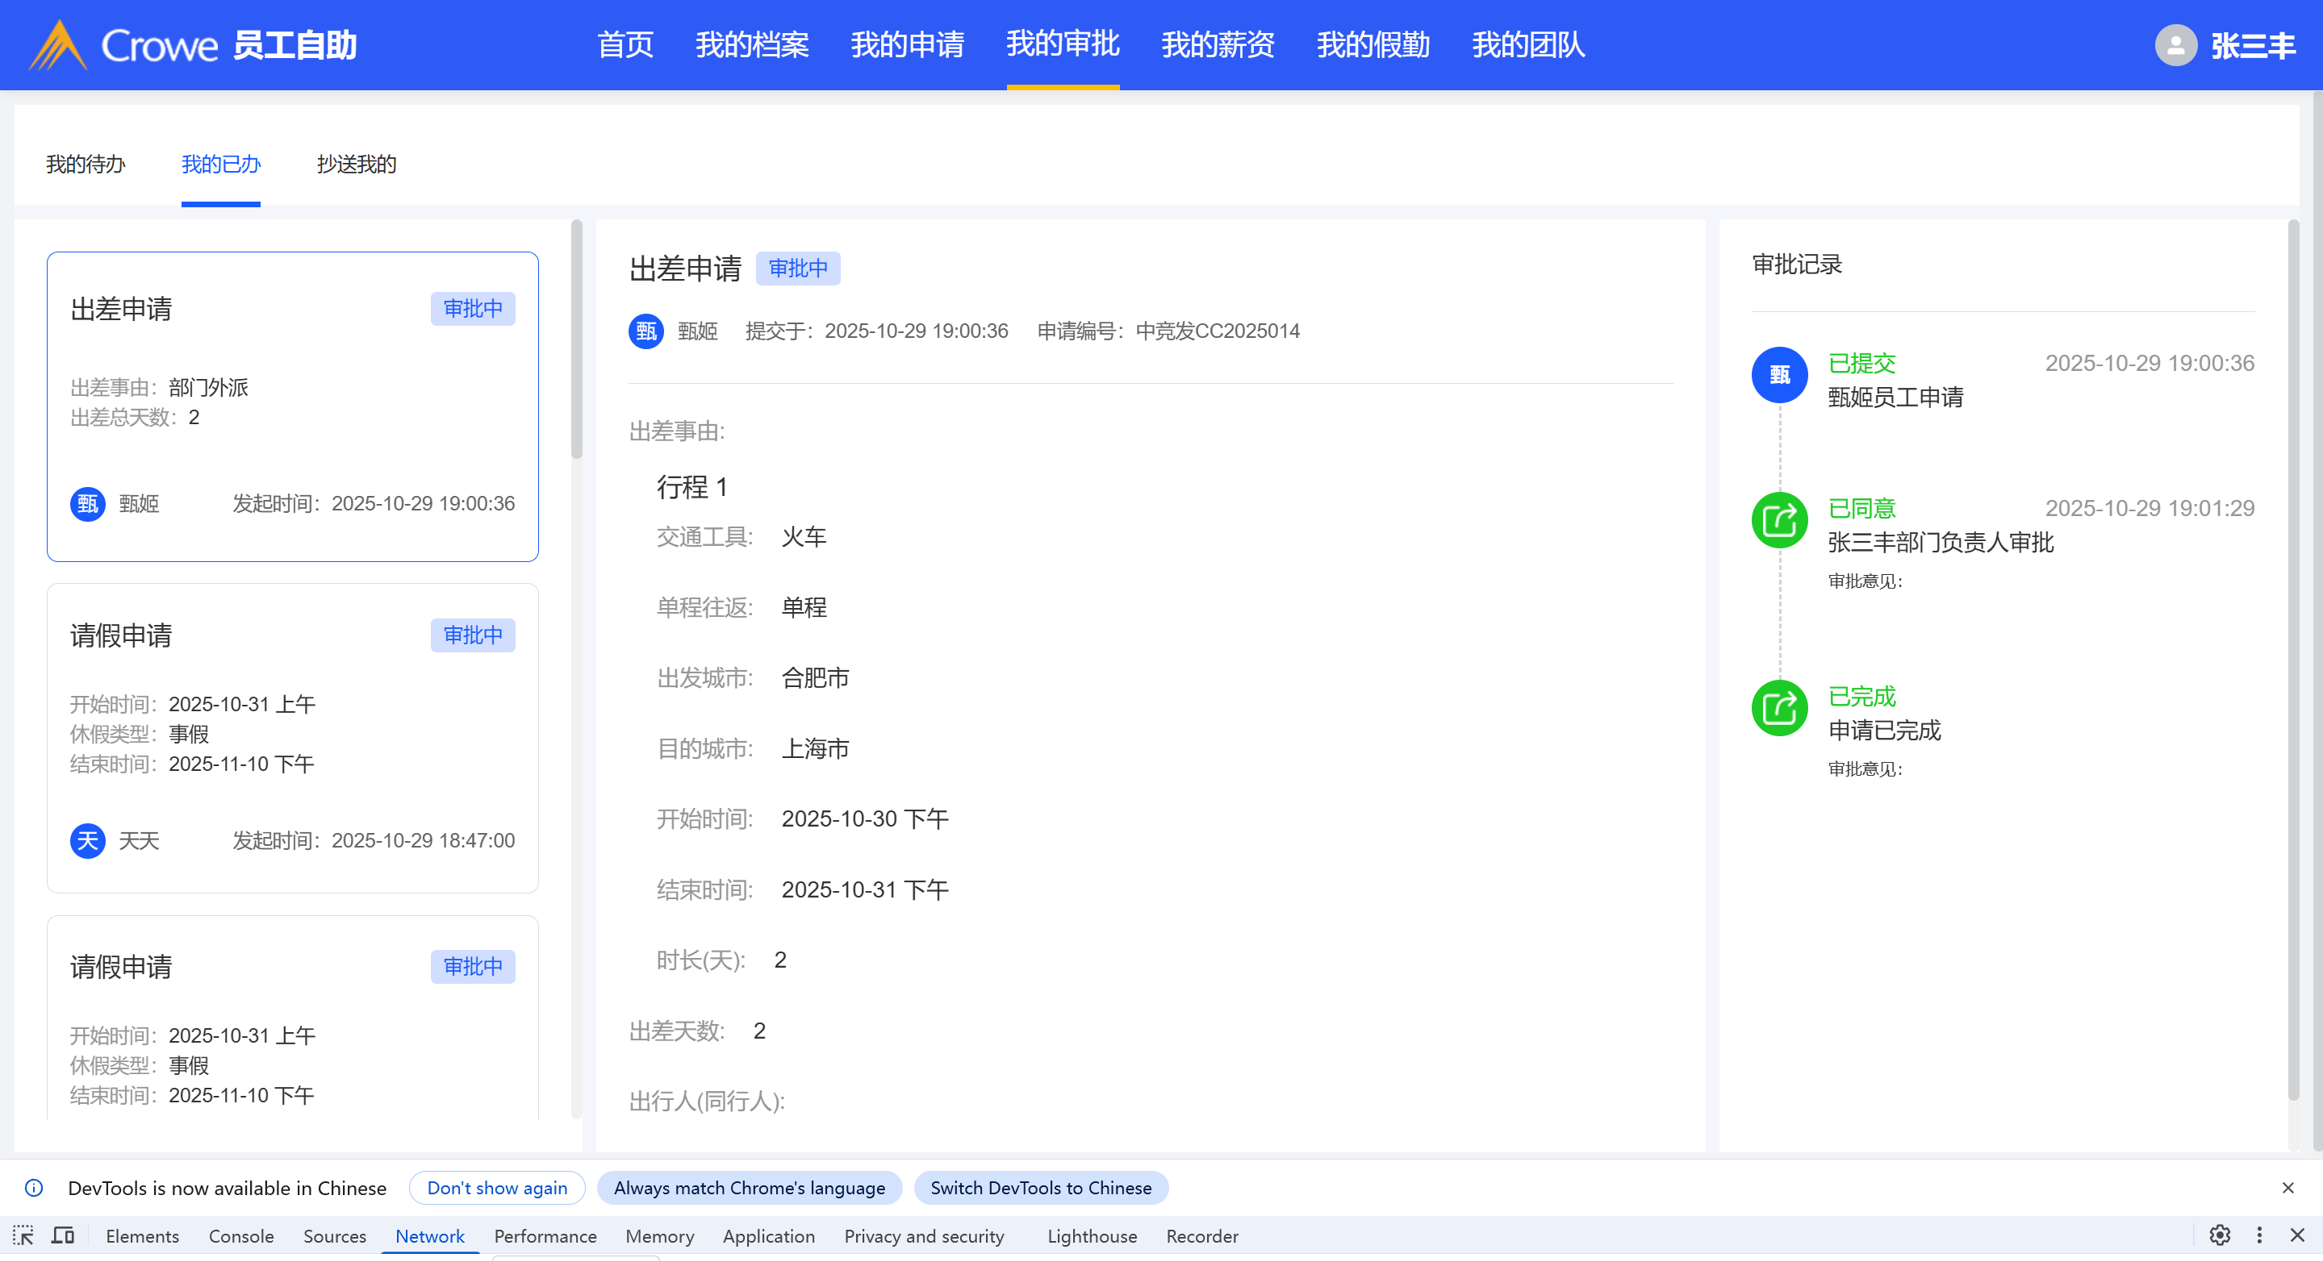The width and height of the screenshot is (2323, 1262).
Task: Click the green 已完成 completion status icon
Action: click(1778, 709)
